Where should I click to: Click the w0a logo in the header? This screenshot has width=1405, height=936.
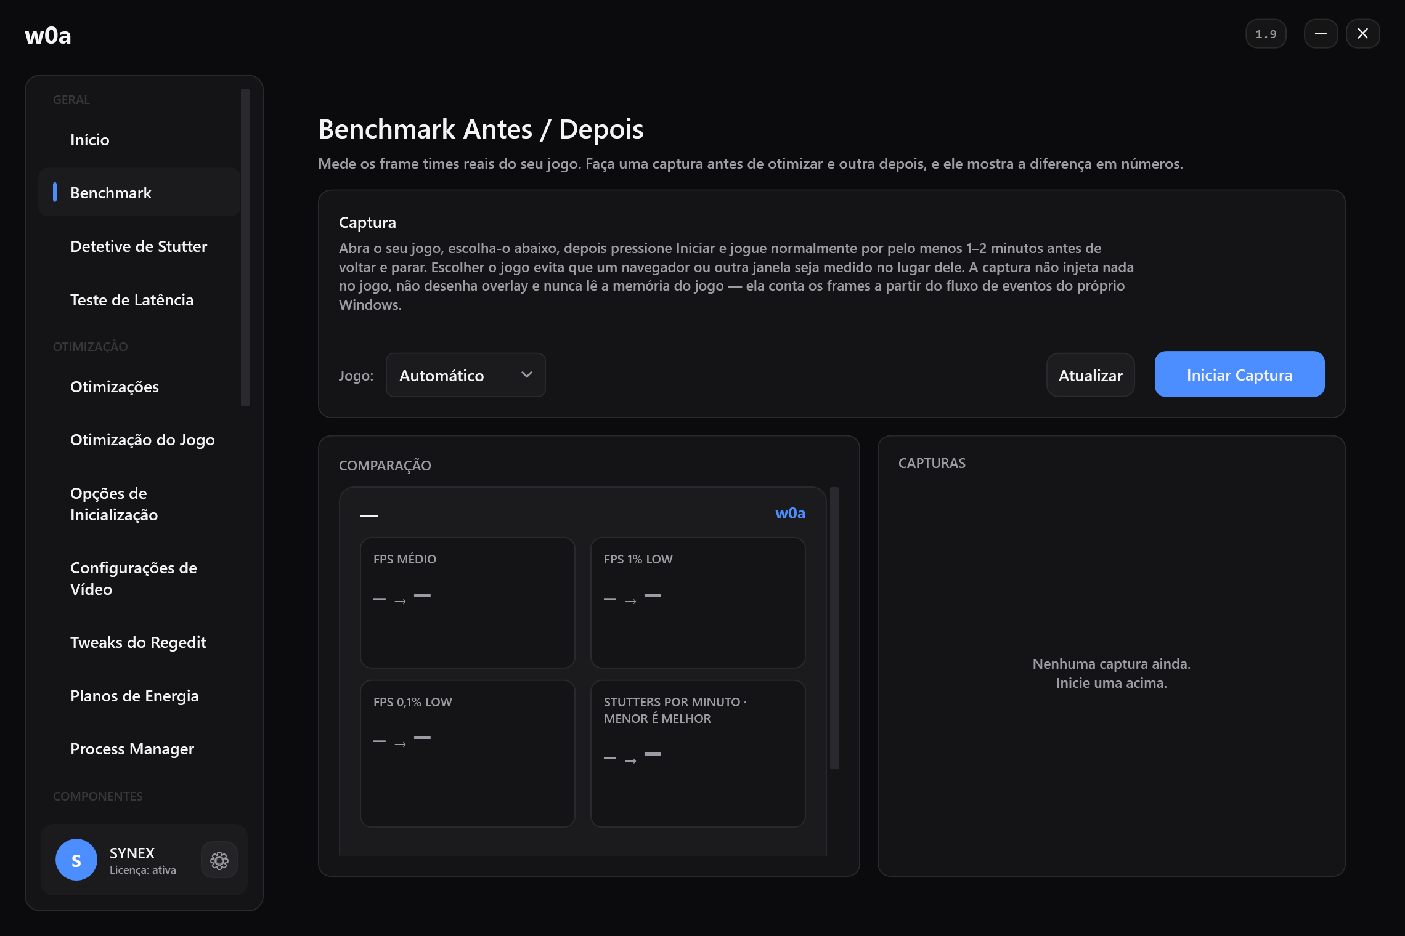[x=48, y=36]
